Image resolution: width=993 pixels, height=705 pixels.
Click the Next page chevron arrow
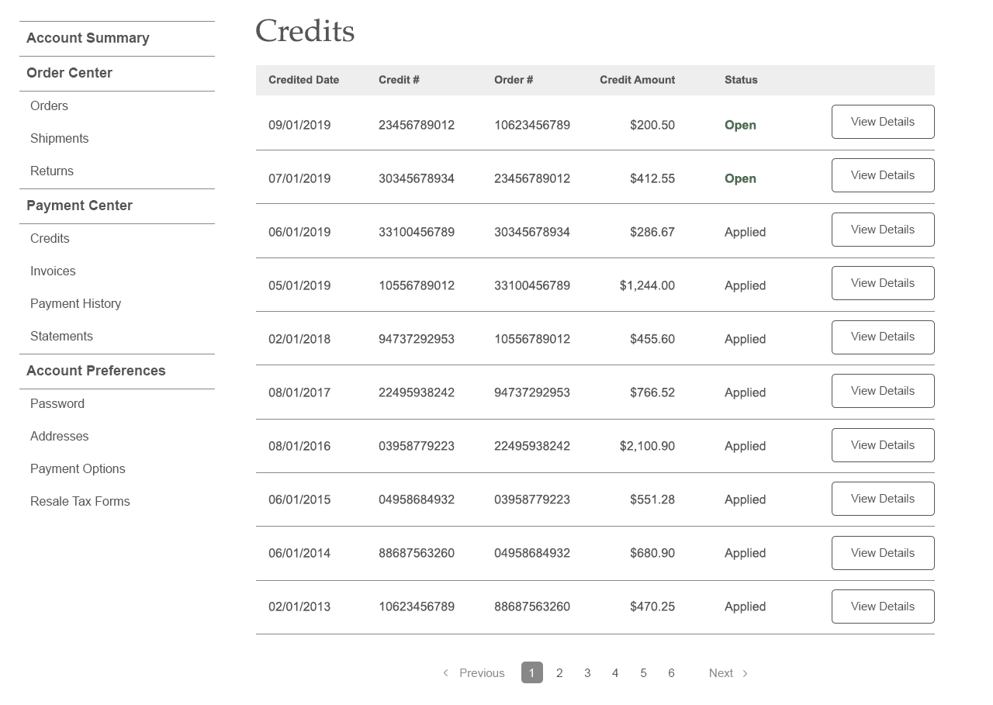click(x=745, y=673)
